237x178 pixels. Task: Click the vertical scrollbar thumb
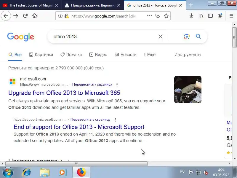tap(234, 37)
